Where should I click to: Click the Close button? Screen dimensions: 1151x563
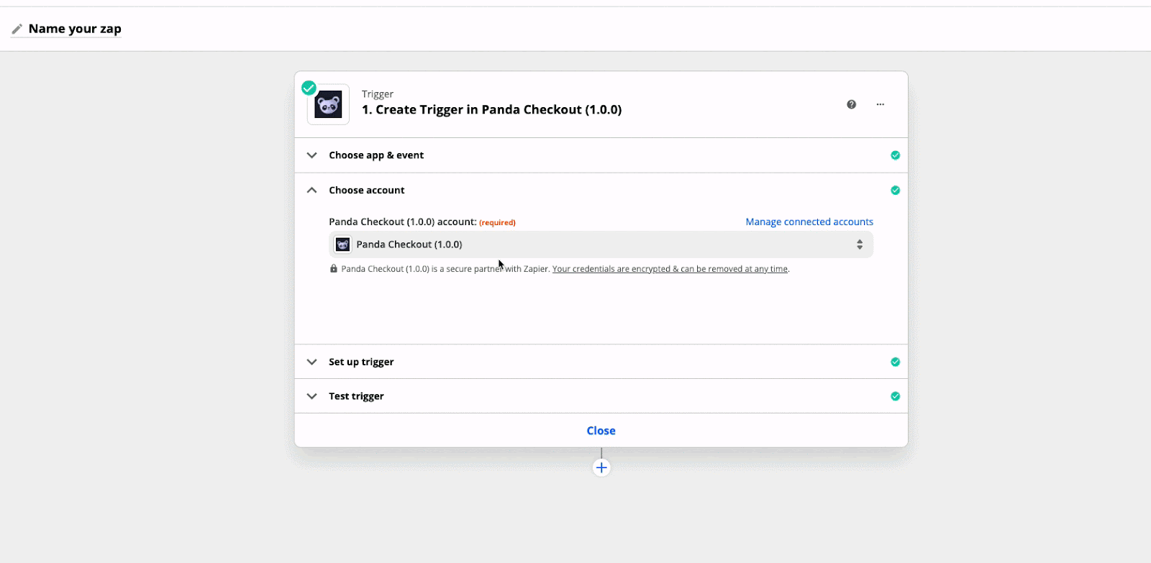[601, 431]
